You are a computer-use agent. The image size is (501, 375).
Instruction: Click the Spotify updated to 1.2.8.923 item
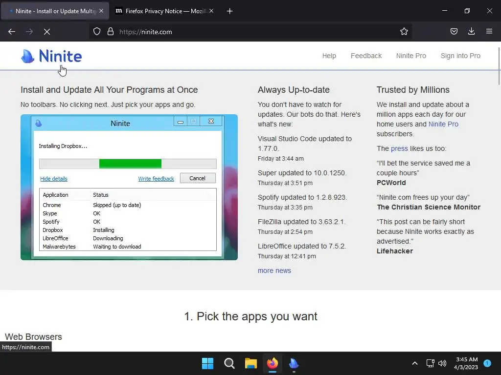click(x=302, y=197)
